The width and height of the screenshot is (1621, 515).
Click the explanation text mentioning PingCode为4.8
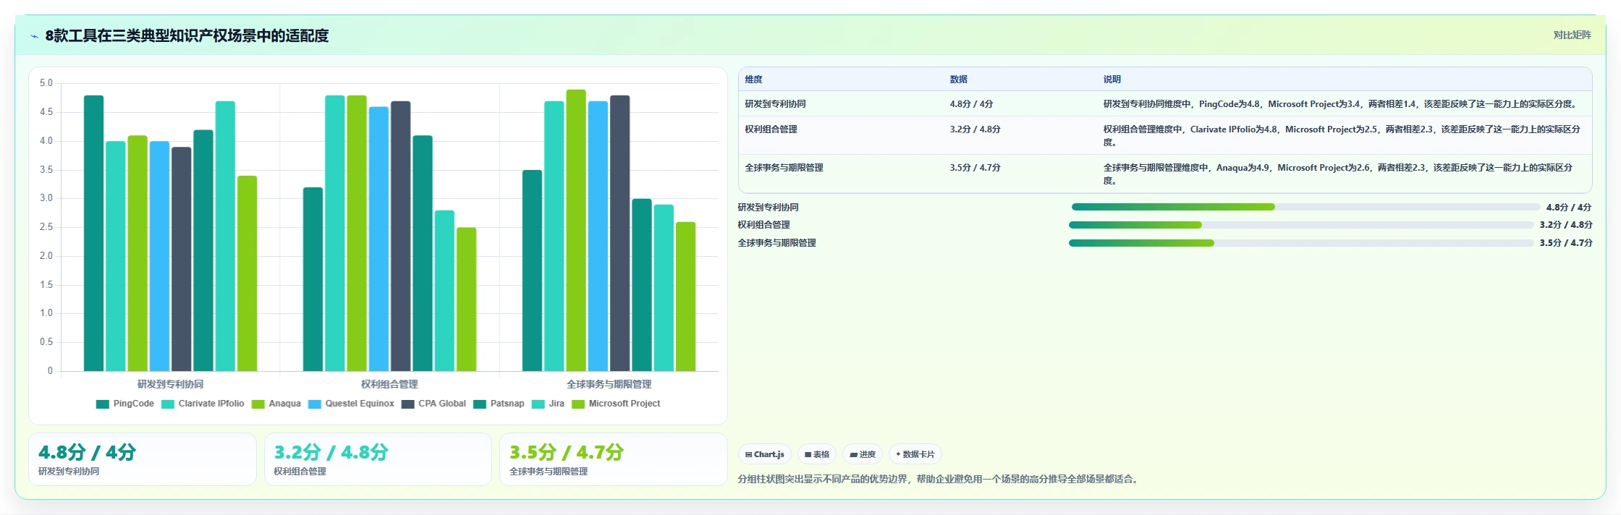pyautogui.click(x=1339, y=103)
